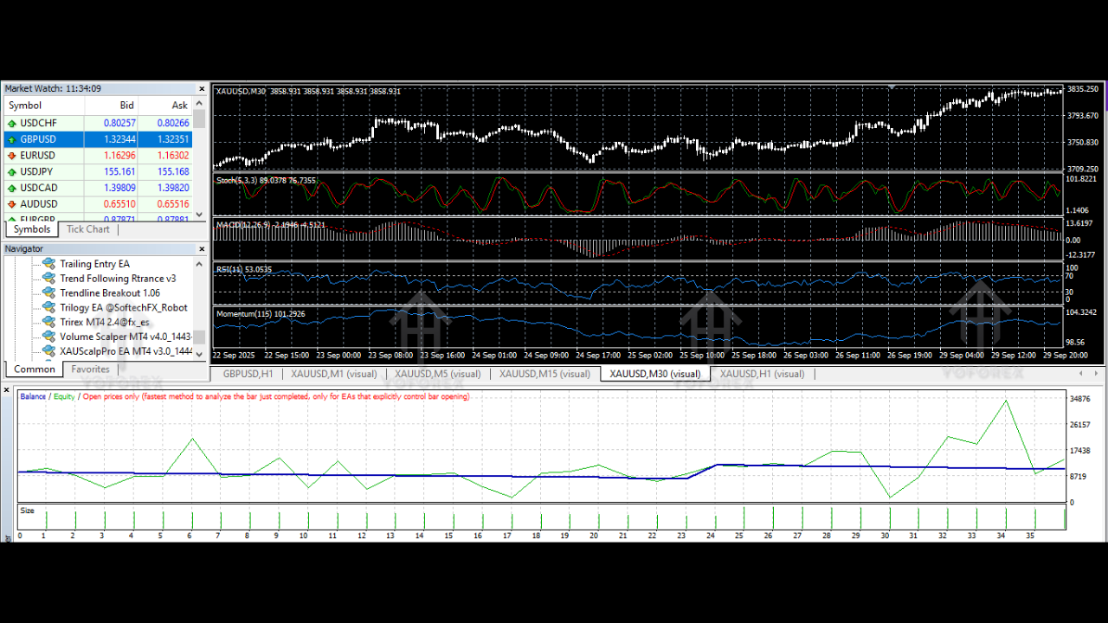Image resolution: width=1108 pixels, height=623 pixels.
Task: Switch to the Tick Chart tab
Action: [x=87, y=228]
